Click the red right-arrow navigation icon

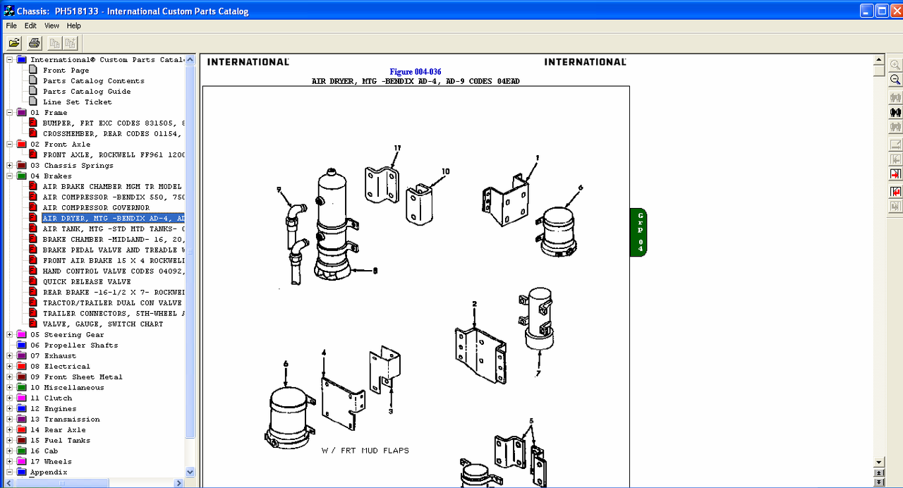pos(895,174)
